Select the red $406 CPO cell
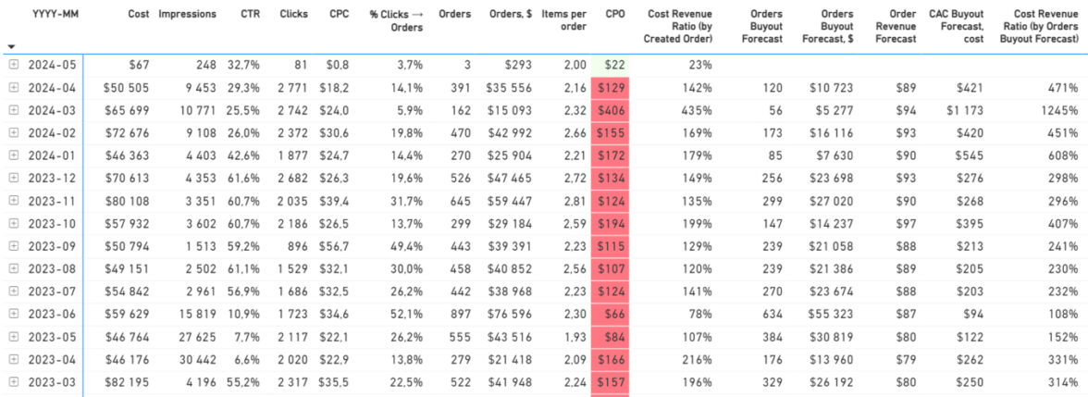Image resolution: width=1088 pixels, height=397 pixels. [x=610, y=109]
